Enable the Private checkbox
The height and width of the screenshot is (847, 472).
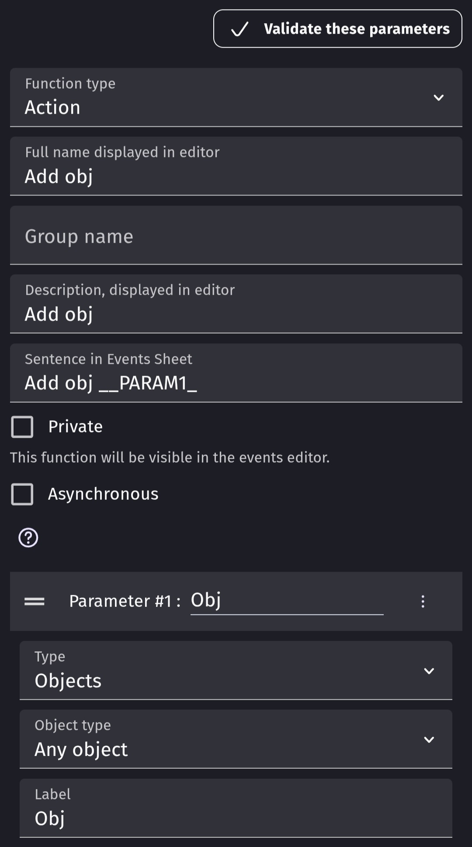22,427
